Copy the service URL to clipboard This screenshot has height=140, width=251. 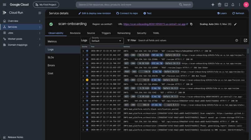pos(191,24)
